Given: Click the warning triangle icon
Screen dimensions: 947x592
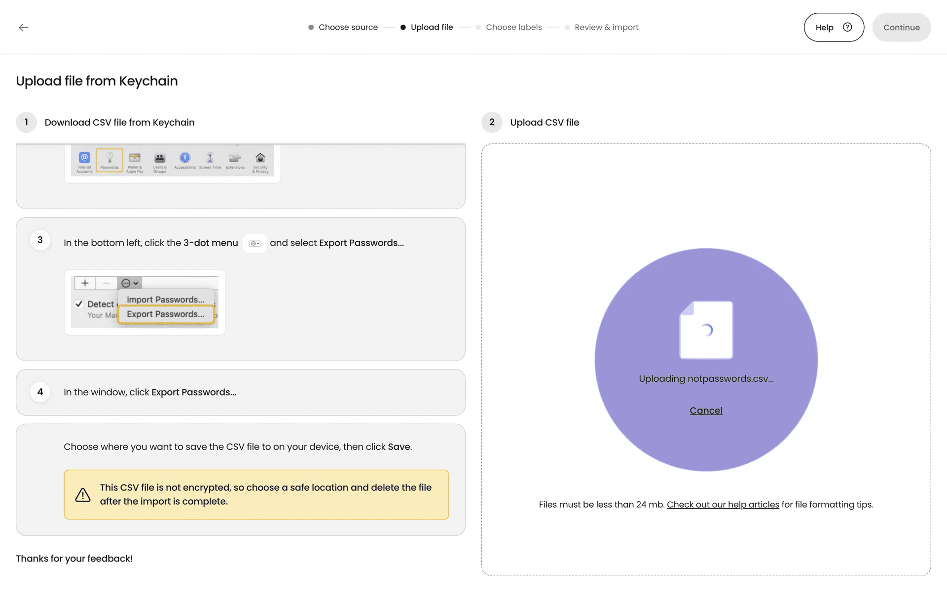Looking at the screenshot, I should (83, 495).
